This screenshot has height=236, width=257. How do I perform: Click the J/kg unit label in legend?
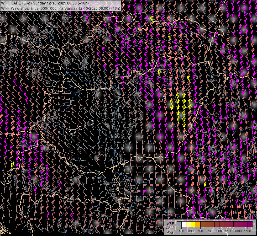[170, 232]
